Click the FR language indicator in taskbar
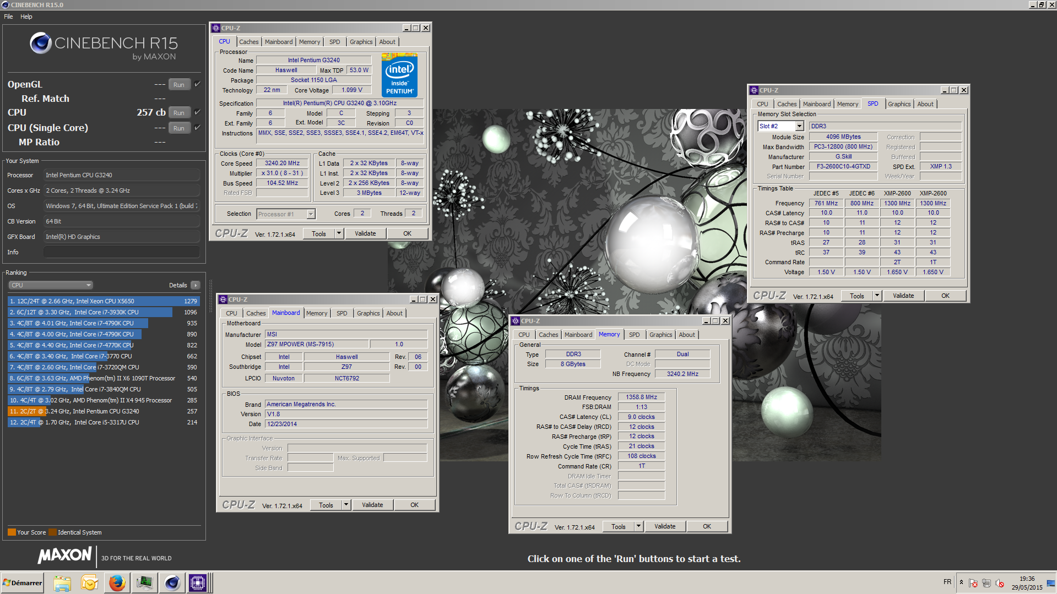The image size is (1057, 594). 947,582
